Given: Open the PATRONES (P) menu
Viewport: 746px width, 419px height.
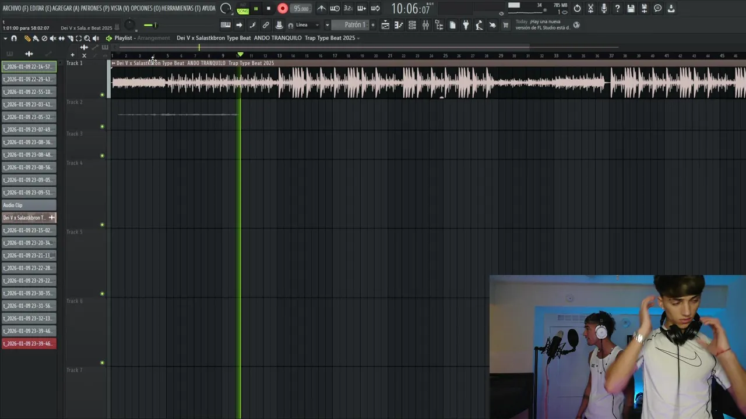Looking at the screenshot, I should tap(95, 8).
